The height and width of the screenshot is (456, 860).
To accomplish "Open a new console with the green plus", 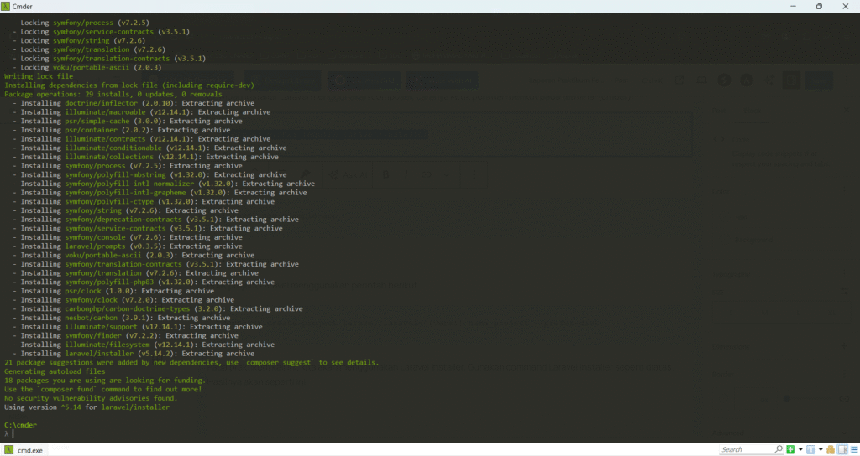I will tap(791, 450).
